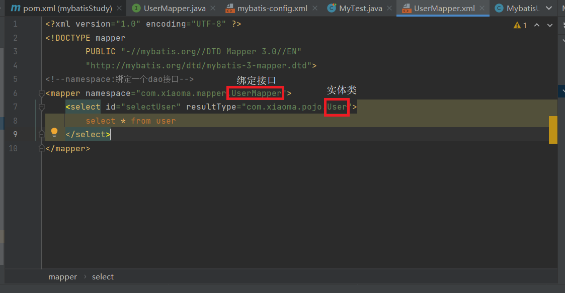
Task: Click the class icon on the Mybatis tab
Action: 499,8
